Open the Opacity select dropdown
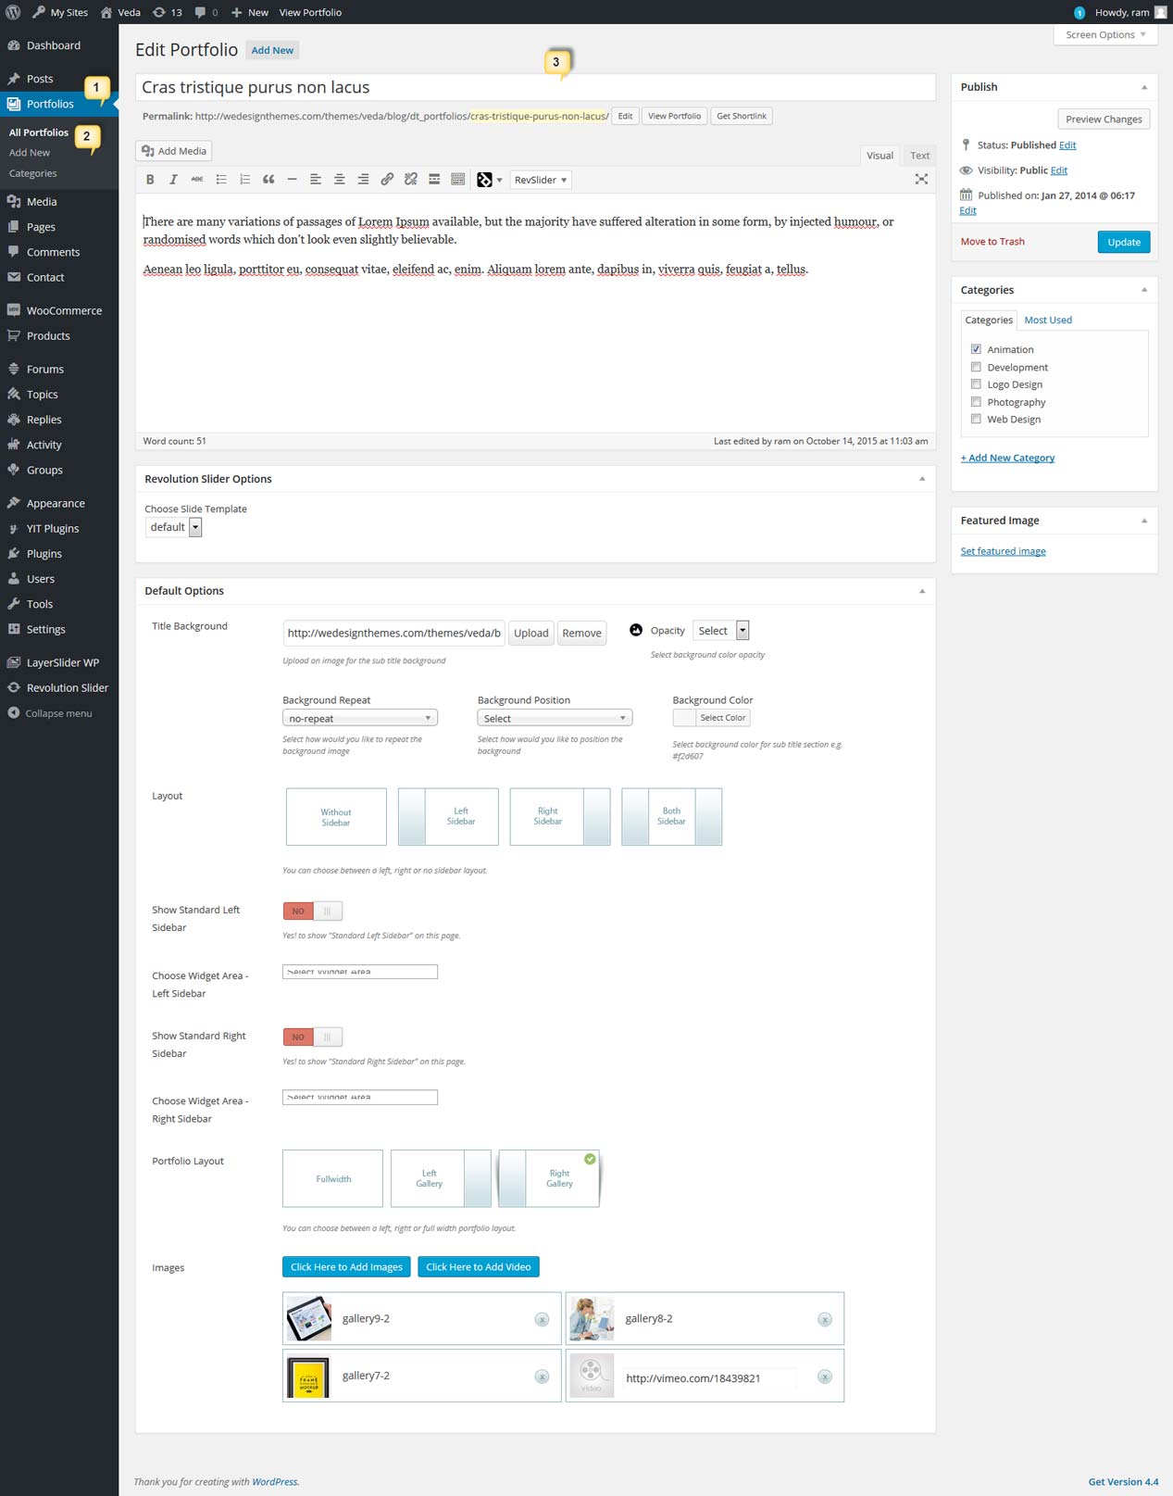Image resolution: width=1173 pixels, height=1496 pixels. click(x=720, y=631)
